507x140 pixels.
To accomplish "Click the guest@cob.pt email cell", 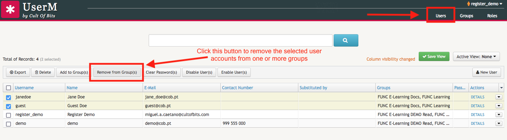I will click(158, 106).
